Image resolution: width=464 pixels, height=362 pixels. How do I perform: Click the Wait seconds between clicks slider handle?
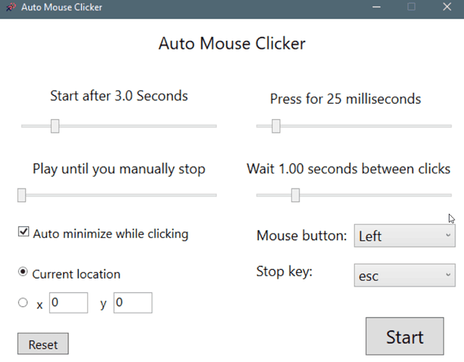295,195
